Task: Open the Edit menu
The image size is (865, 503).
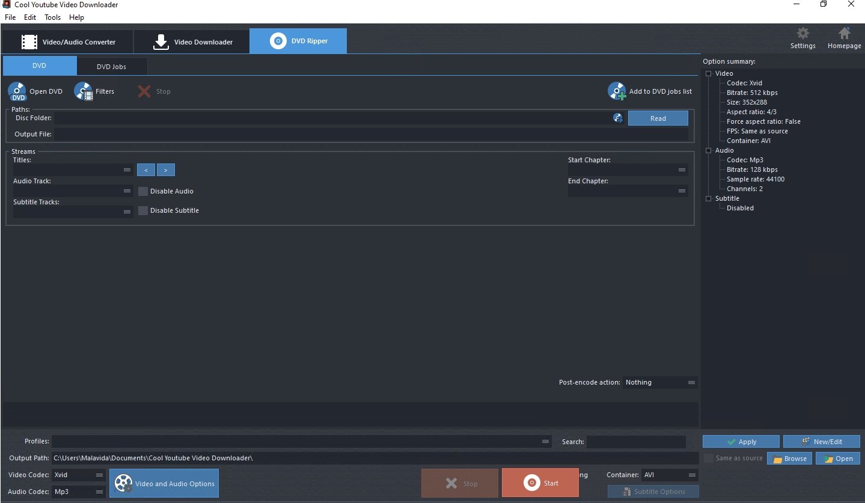Action: pyautogui.click(x=30, y=17)
